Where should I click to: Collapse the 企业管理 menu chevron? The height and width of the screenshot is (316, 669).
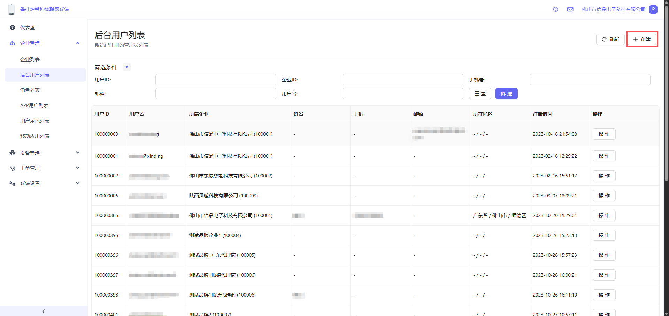pos(78,43)
